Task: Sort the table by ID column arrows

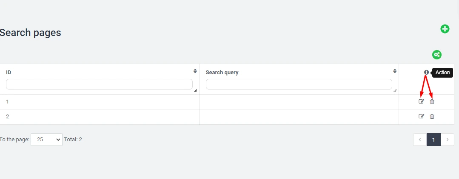Action: point(195,71)
